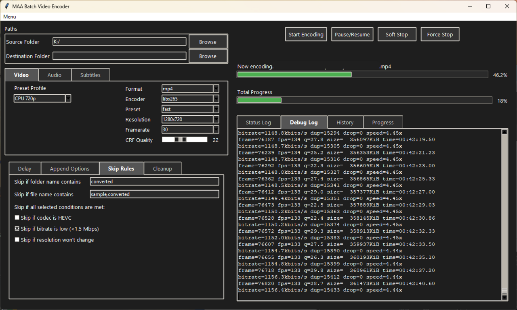Switch to the Audio tab
Screen dimensions: 517x310
[x=55, y=75]
